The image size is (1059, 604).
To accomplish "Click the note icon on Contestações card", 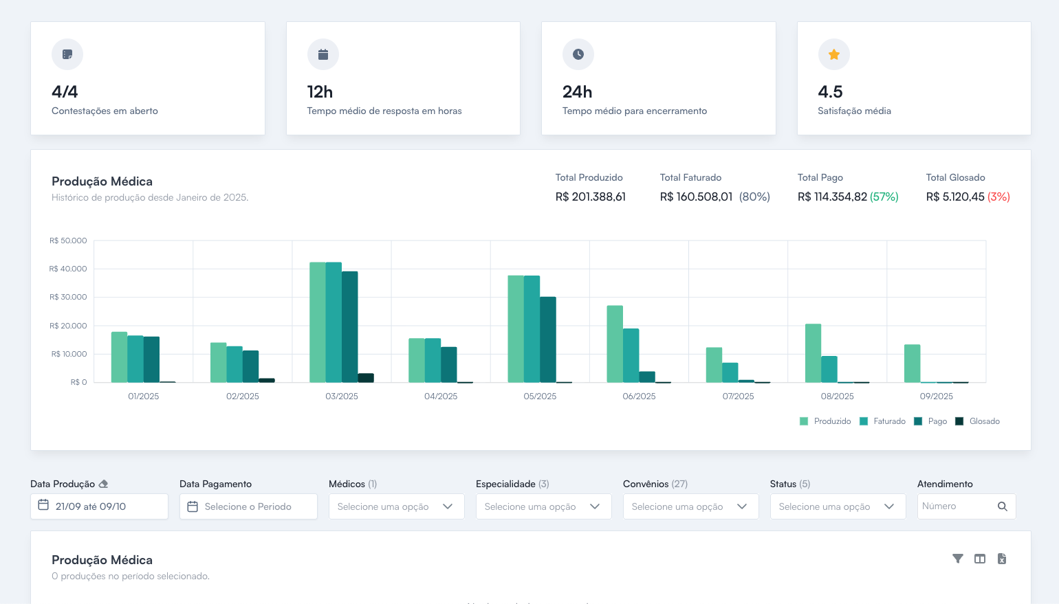I will (67, 54).
